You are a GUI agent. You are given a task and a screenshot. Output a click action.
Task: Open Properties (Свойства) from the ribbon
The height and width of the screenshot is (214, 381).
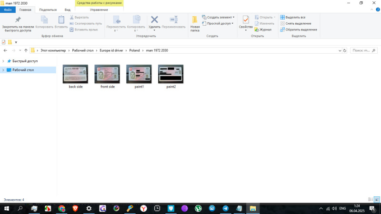[x=246, y=23]
